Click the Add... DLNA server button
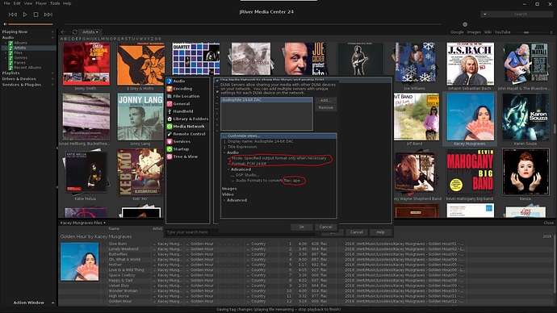 pos(325,100)
